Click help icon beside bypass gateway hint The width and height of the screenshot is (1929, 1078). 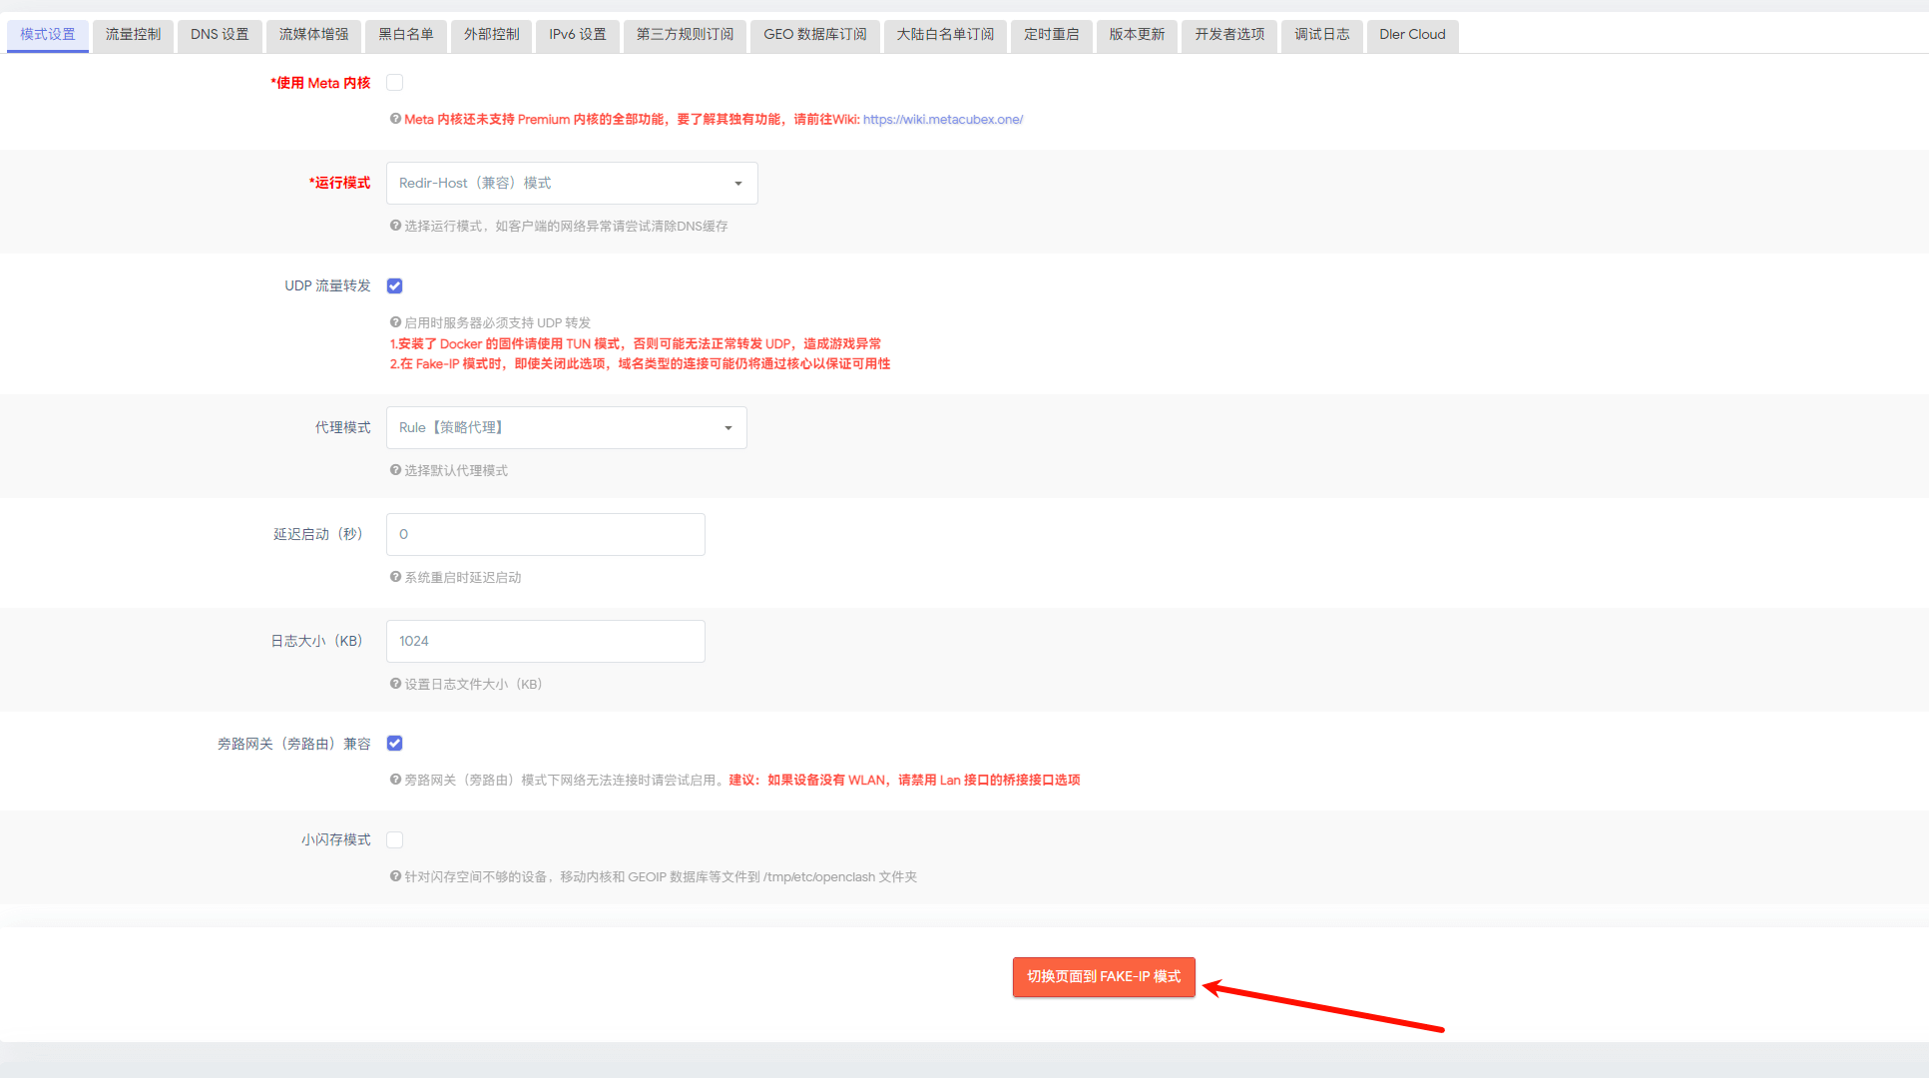click(x=395, y=780)
